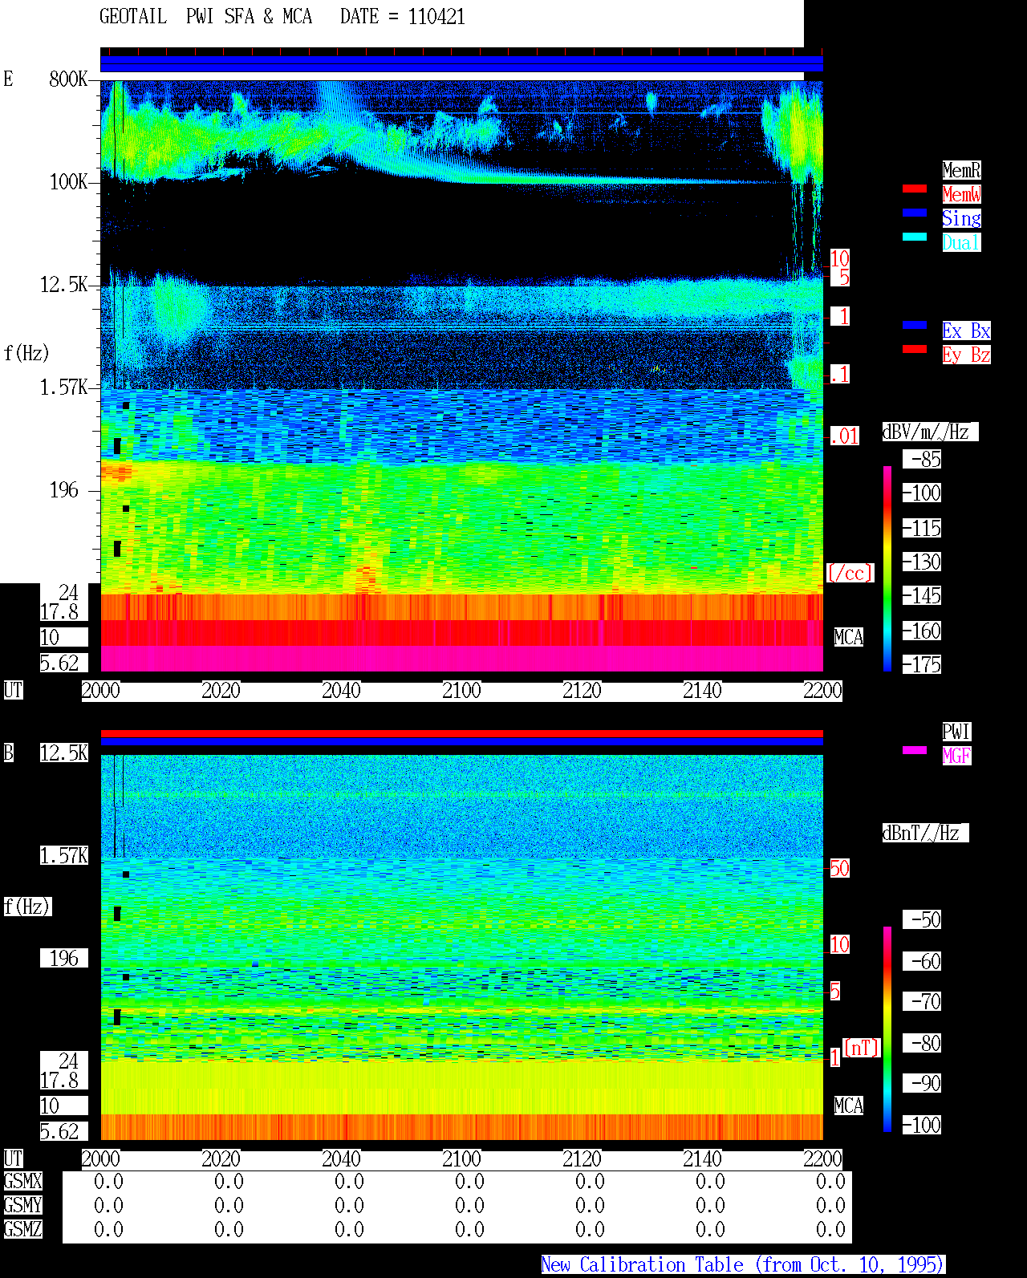1027x1278 pixels.
Task: Click the red MemW legend swatch
Action: (x=915, y=189)
